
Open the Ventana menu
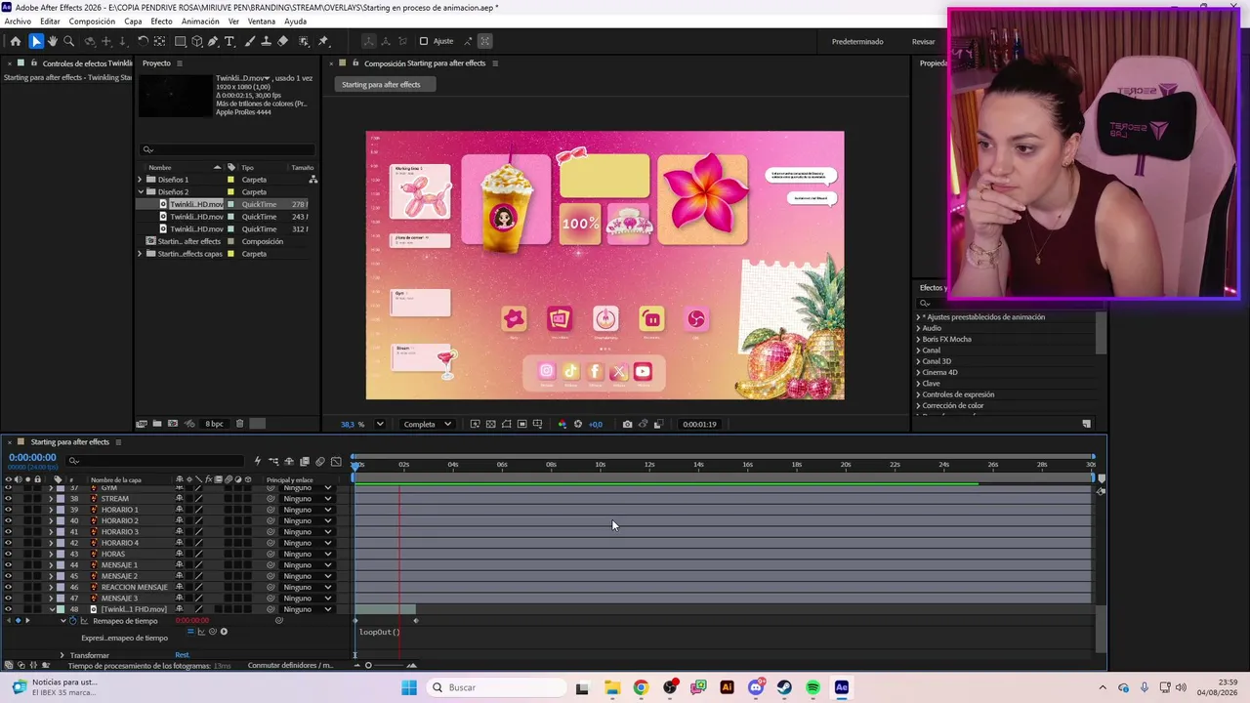coord(261,21)
